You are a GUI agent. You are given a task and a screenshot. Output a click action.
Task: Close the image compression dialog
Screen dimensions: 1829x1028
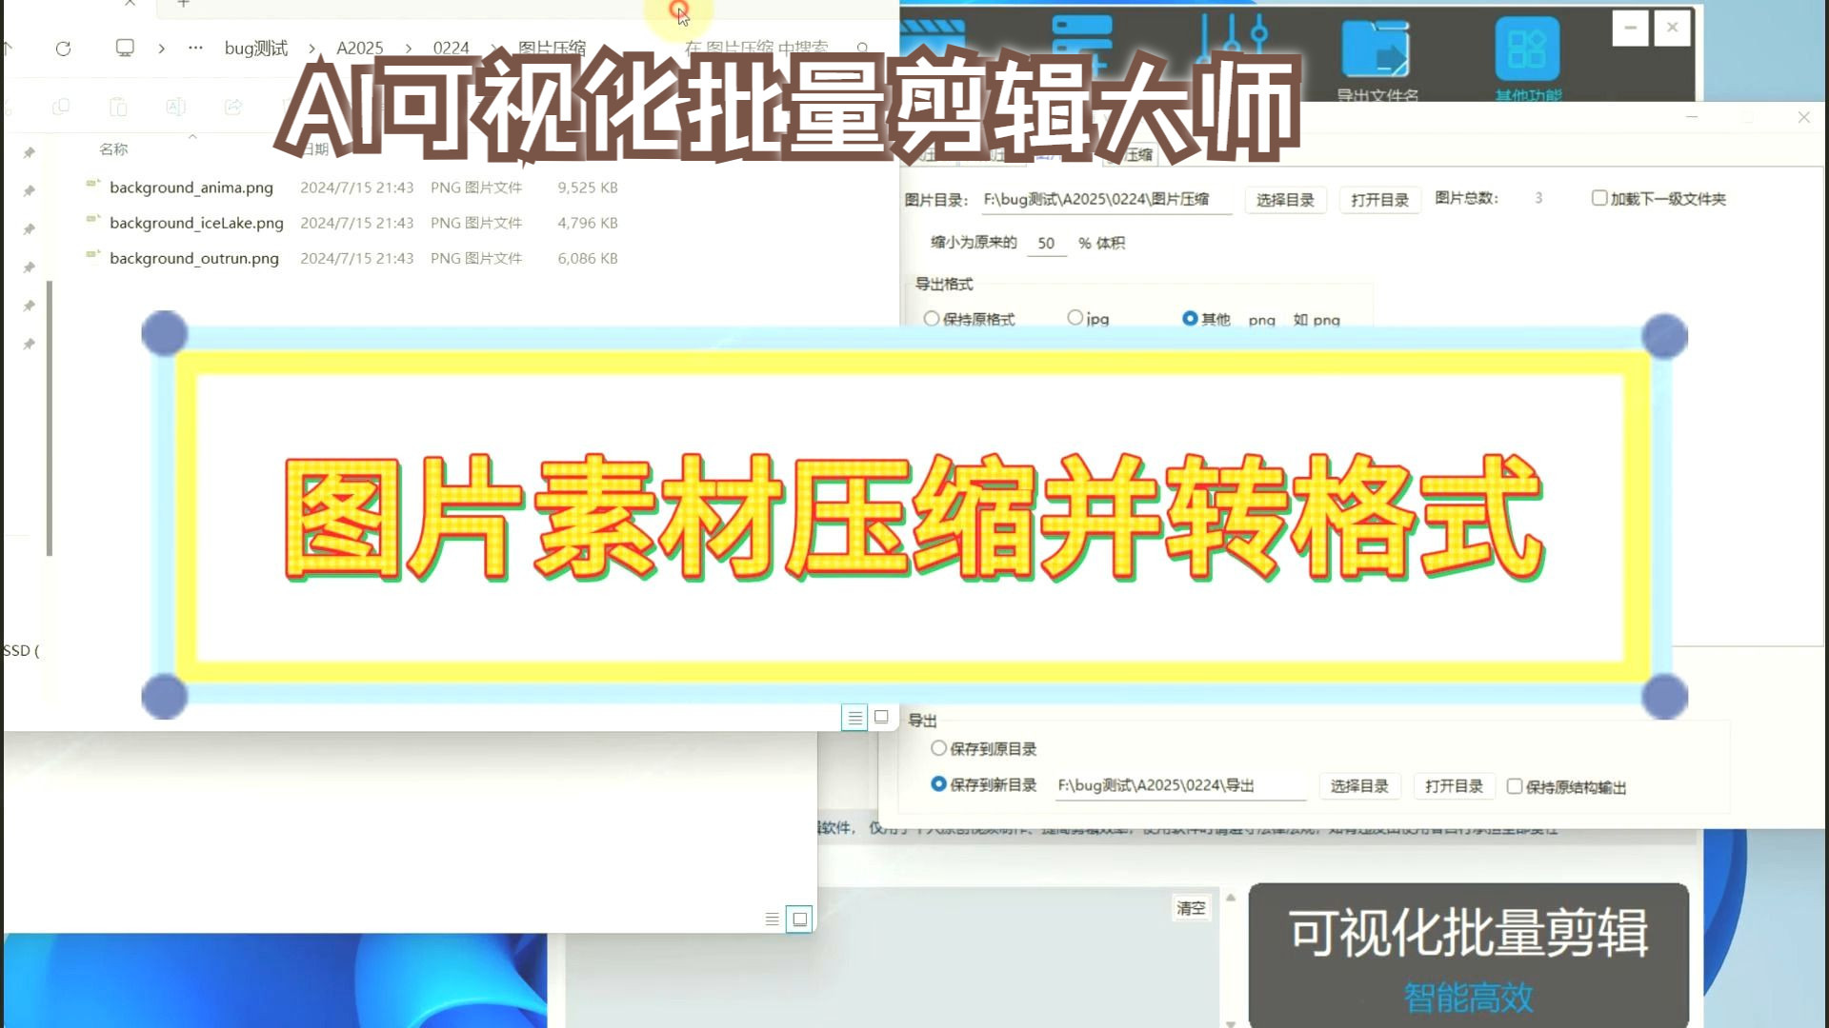[1803, 117]
